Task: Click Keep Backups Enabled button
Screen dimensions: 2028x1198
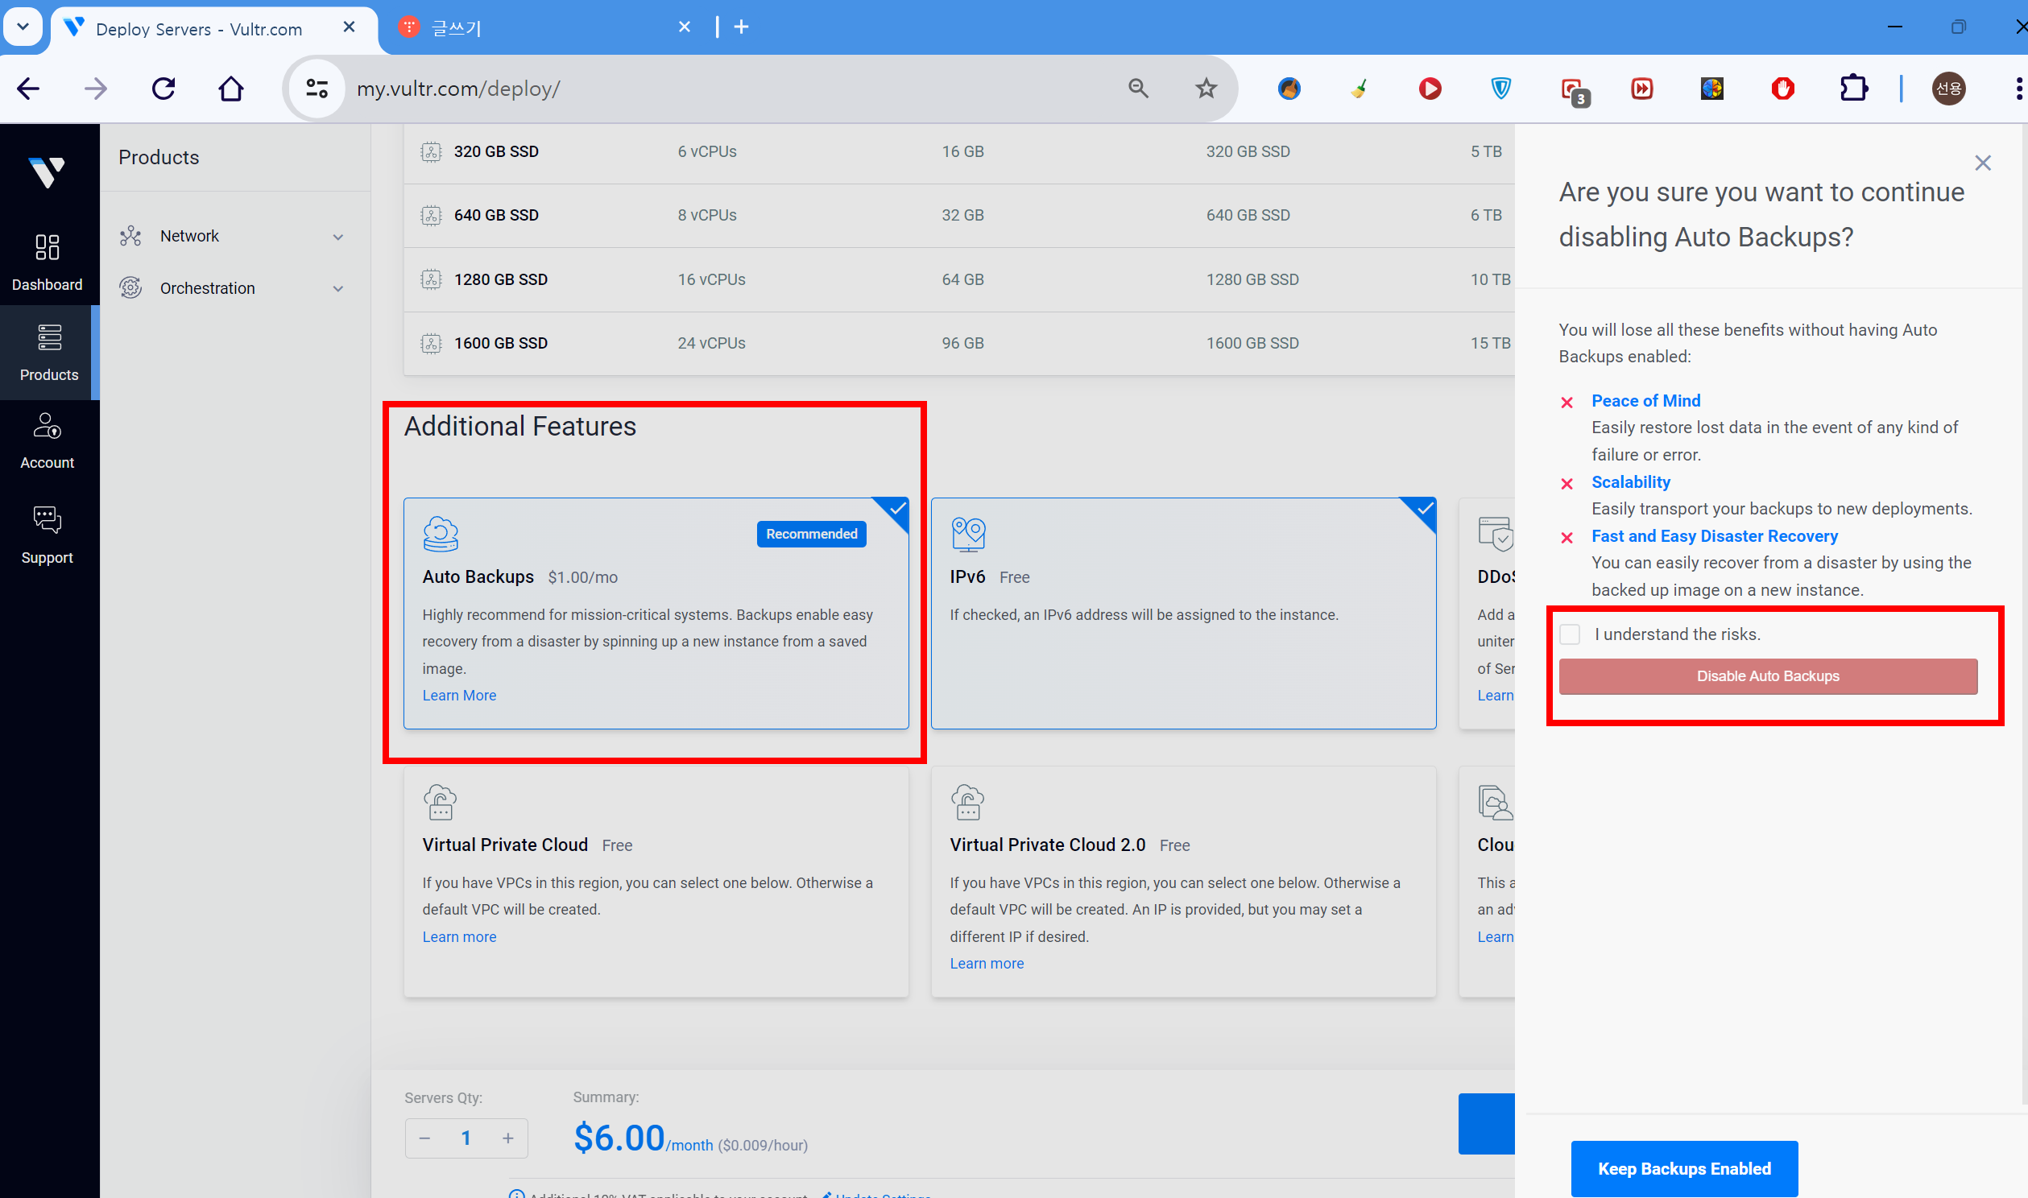Action: pos(1684,1168)
